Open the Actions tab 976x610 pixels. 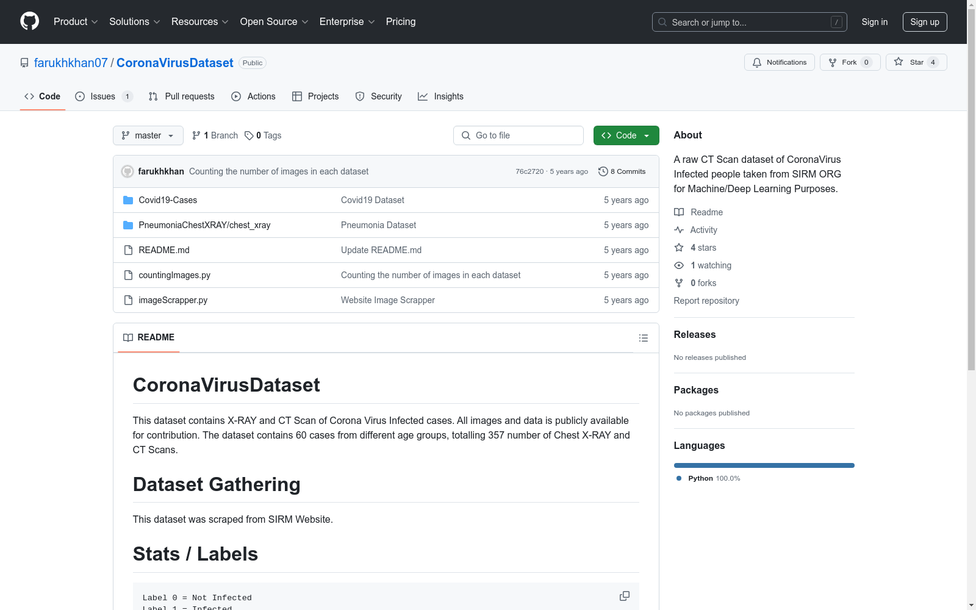click(x=253, y=96)
